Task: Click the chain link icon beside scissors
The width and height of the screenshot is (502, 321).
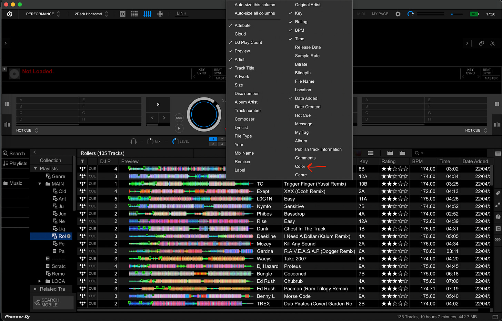Action: coord(482,43)
